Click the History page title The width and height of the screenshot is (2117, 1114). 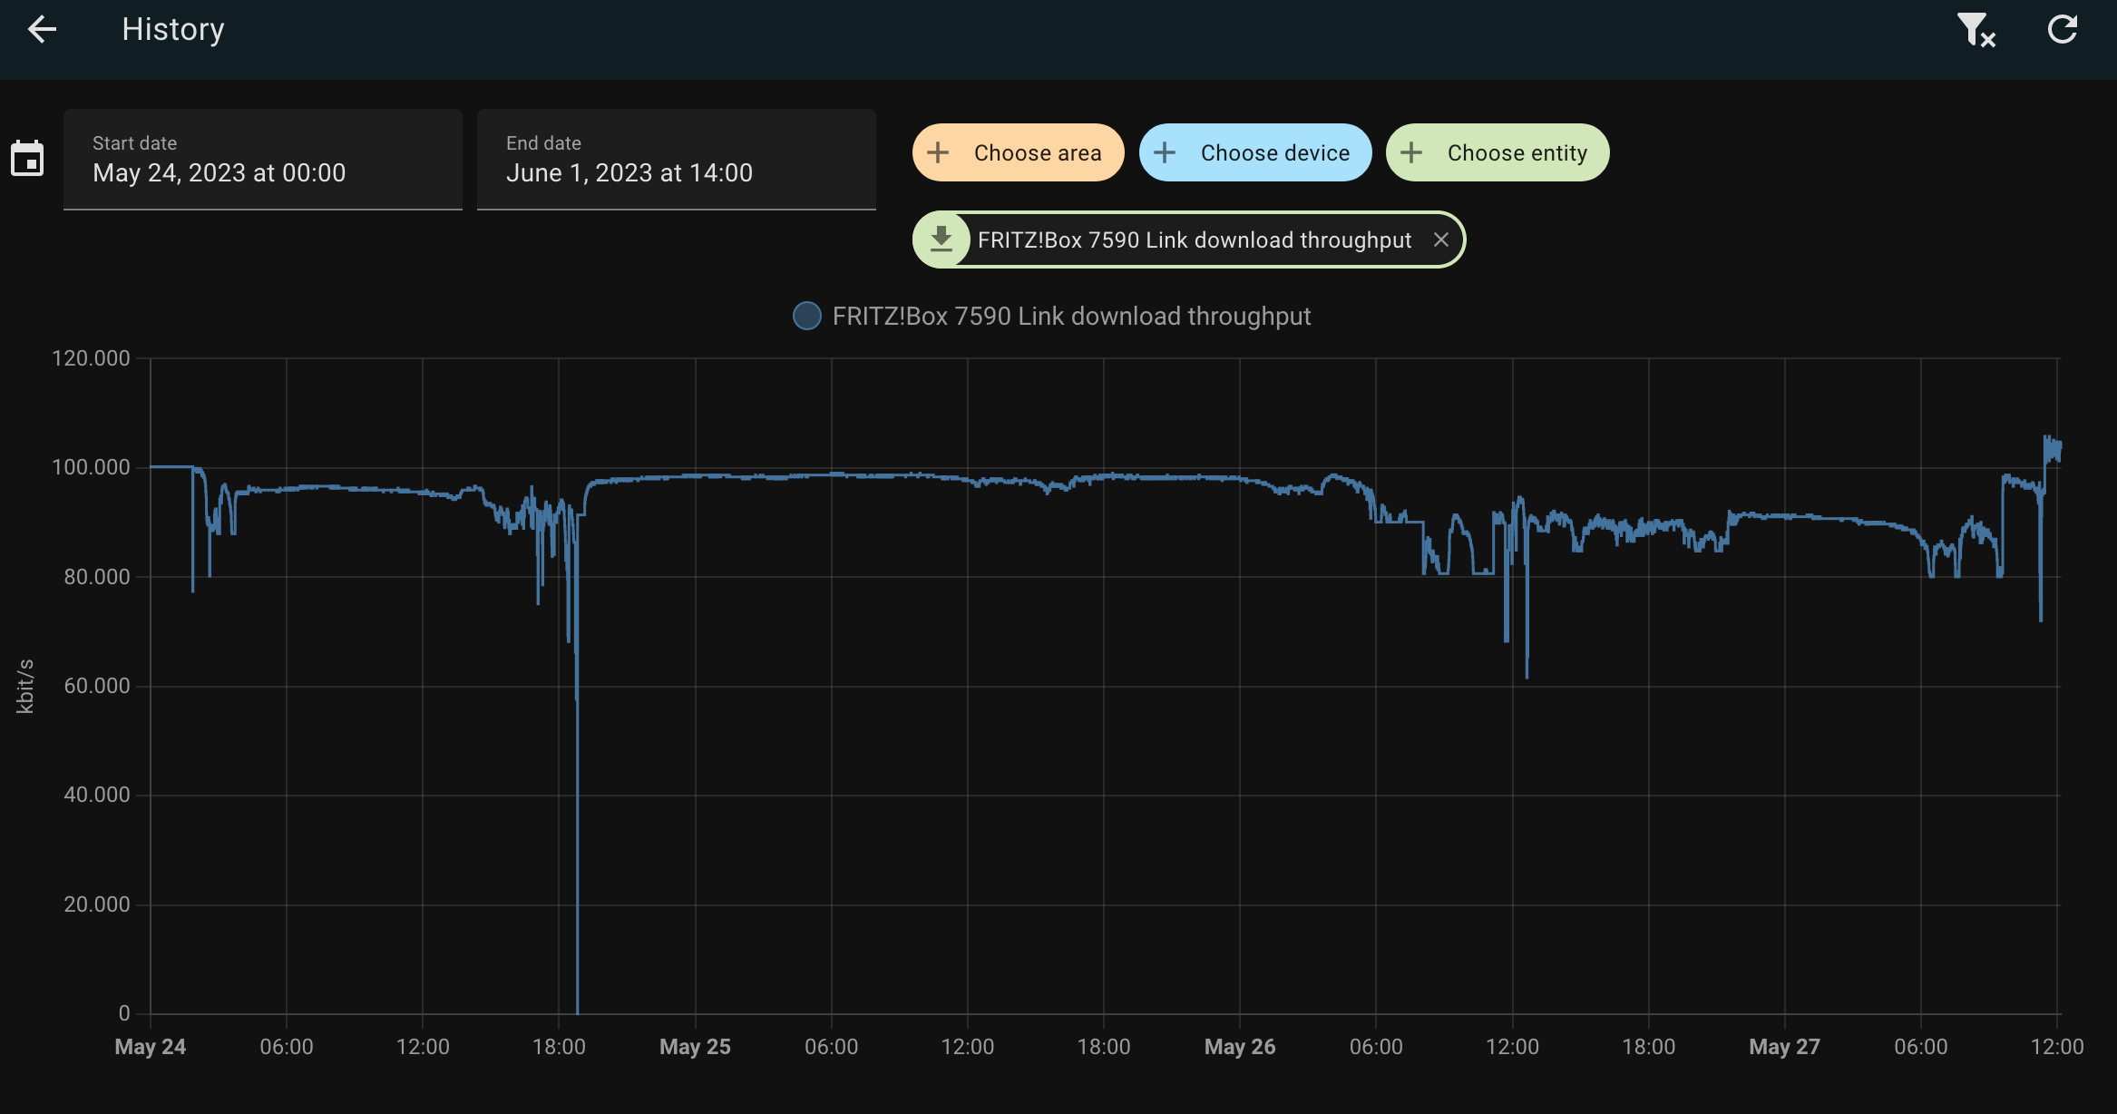pyautogui.click(x=172, y=28)
